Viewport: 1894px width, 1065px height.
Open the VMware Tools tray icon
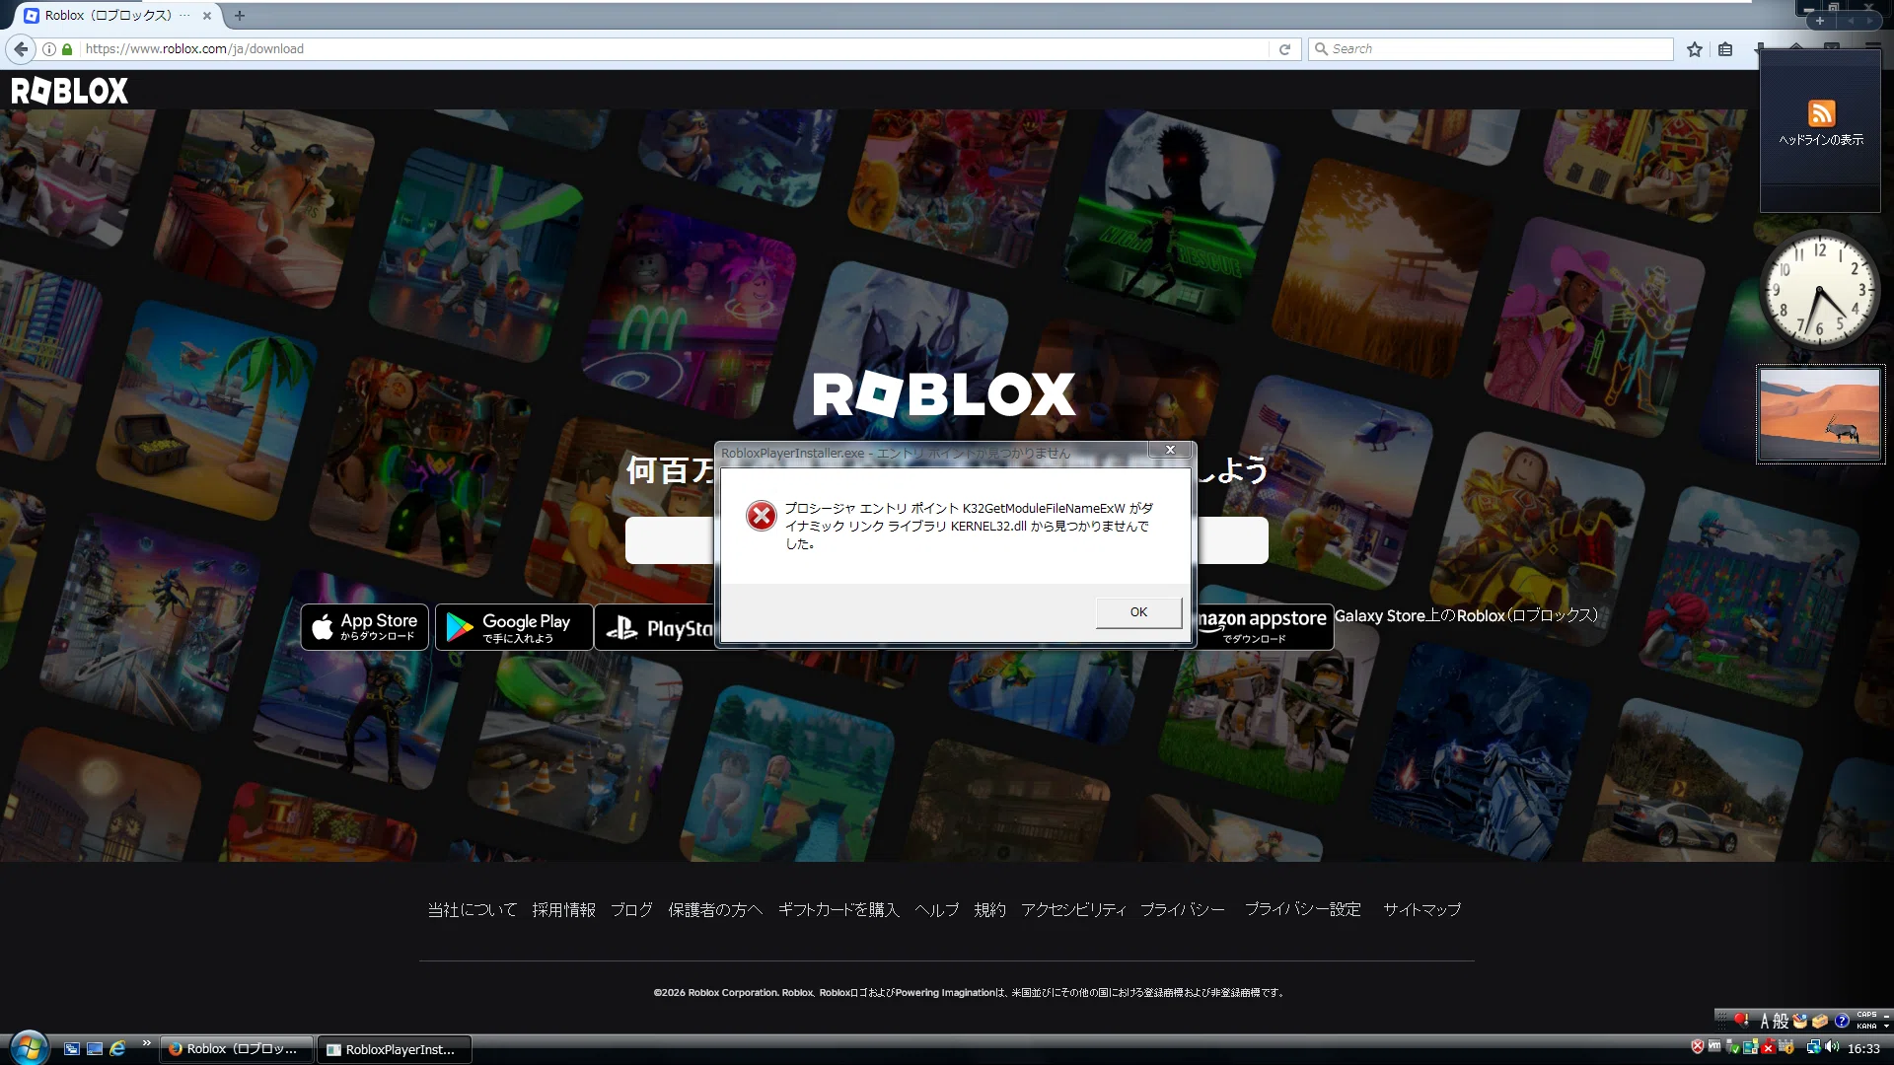[x=1714, y=1045]
